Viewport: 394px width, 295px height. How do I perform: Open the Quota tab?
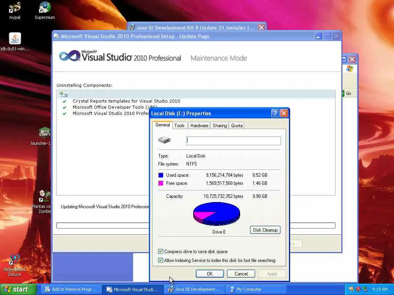click(x=237, y=126)
